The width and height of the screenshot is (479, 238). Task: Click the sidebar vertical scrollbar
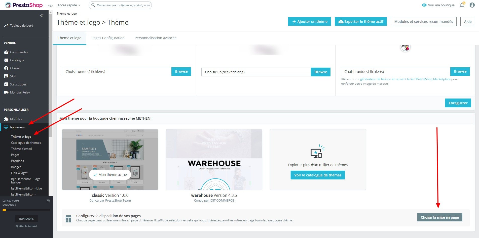click(x=51, y=75)
